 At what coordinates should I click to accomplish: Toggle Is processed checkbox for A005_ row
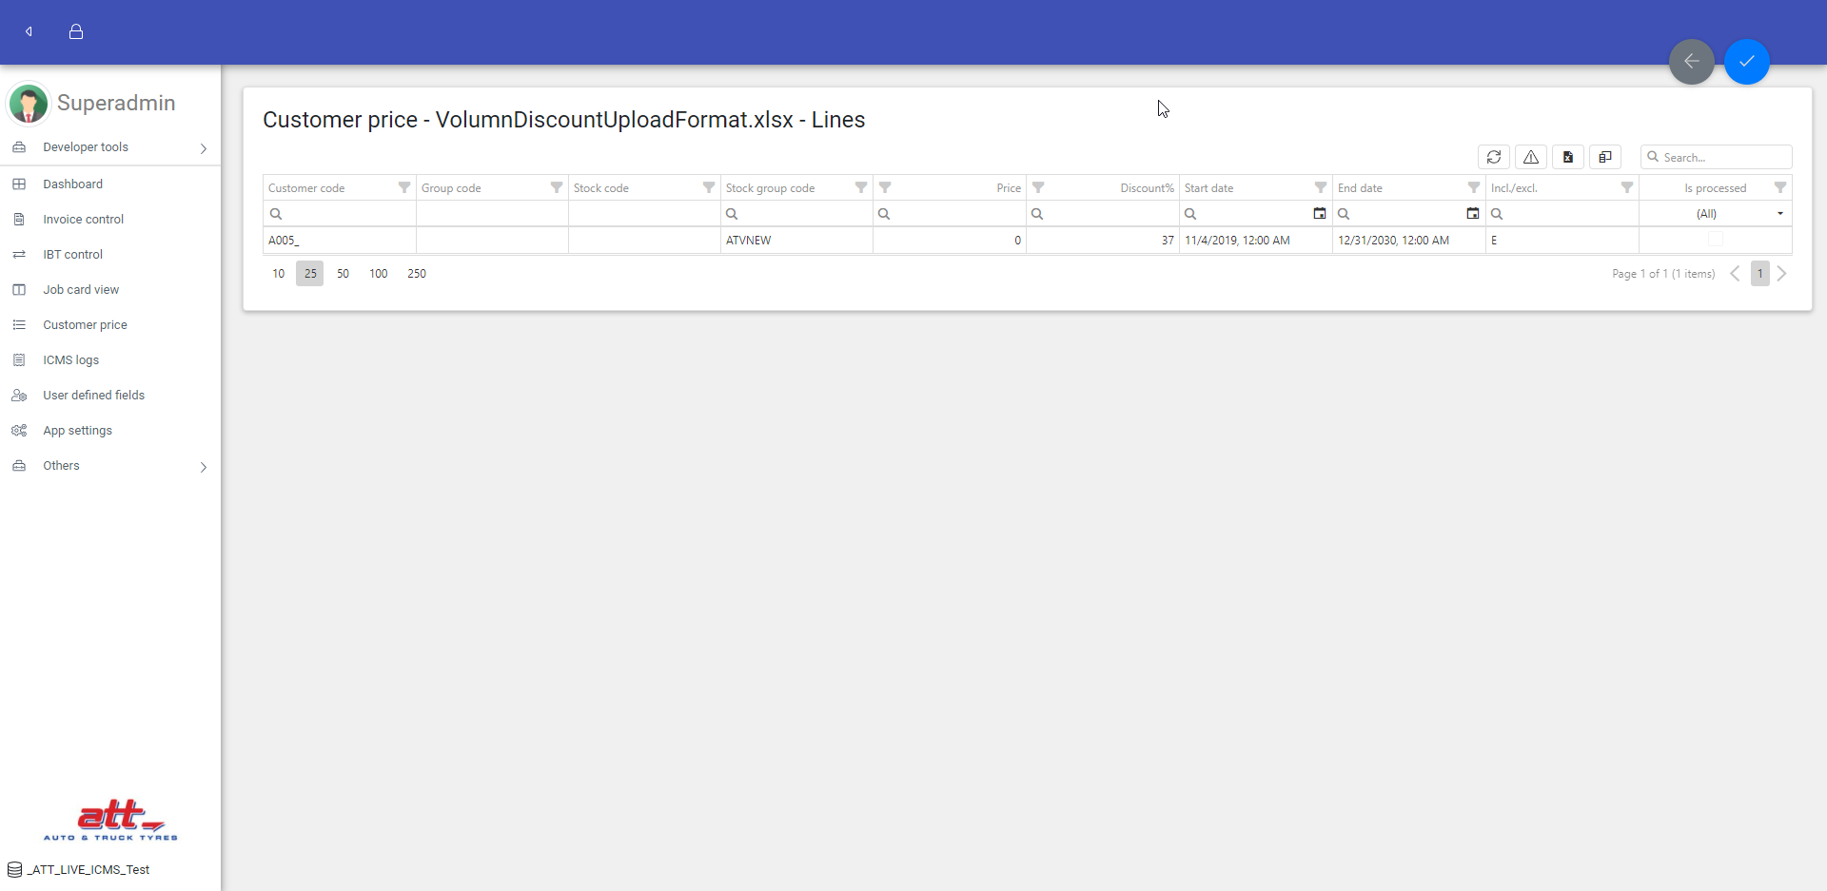pyautogui.click(x=1715, y=240)
